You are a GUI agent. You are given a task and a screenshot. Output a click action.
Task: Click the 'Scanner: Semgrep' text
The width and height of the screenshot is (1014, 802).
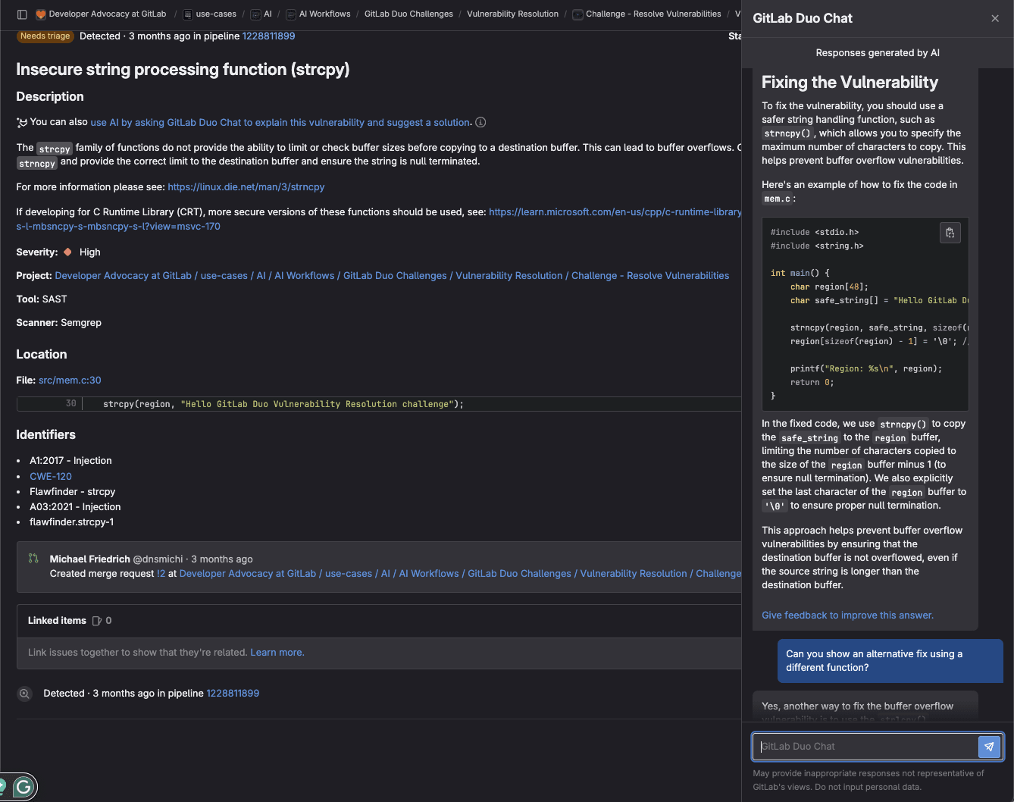click(58, 322)
